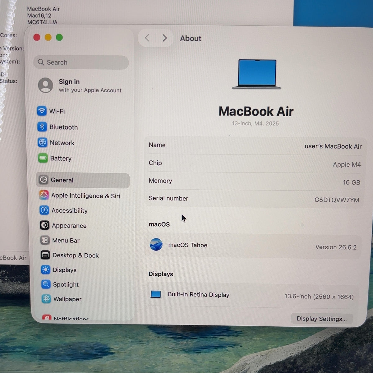Open the Wallpaper sidebar item label

[67, 299]
